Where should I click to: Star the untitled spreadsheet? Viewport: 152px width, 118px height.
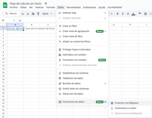pyautogui.click(x=46, y=4)
